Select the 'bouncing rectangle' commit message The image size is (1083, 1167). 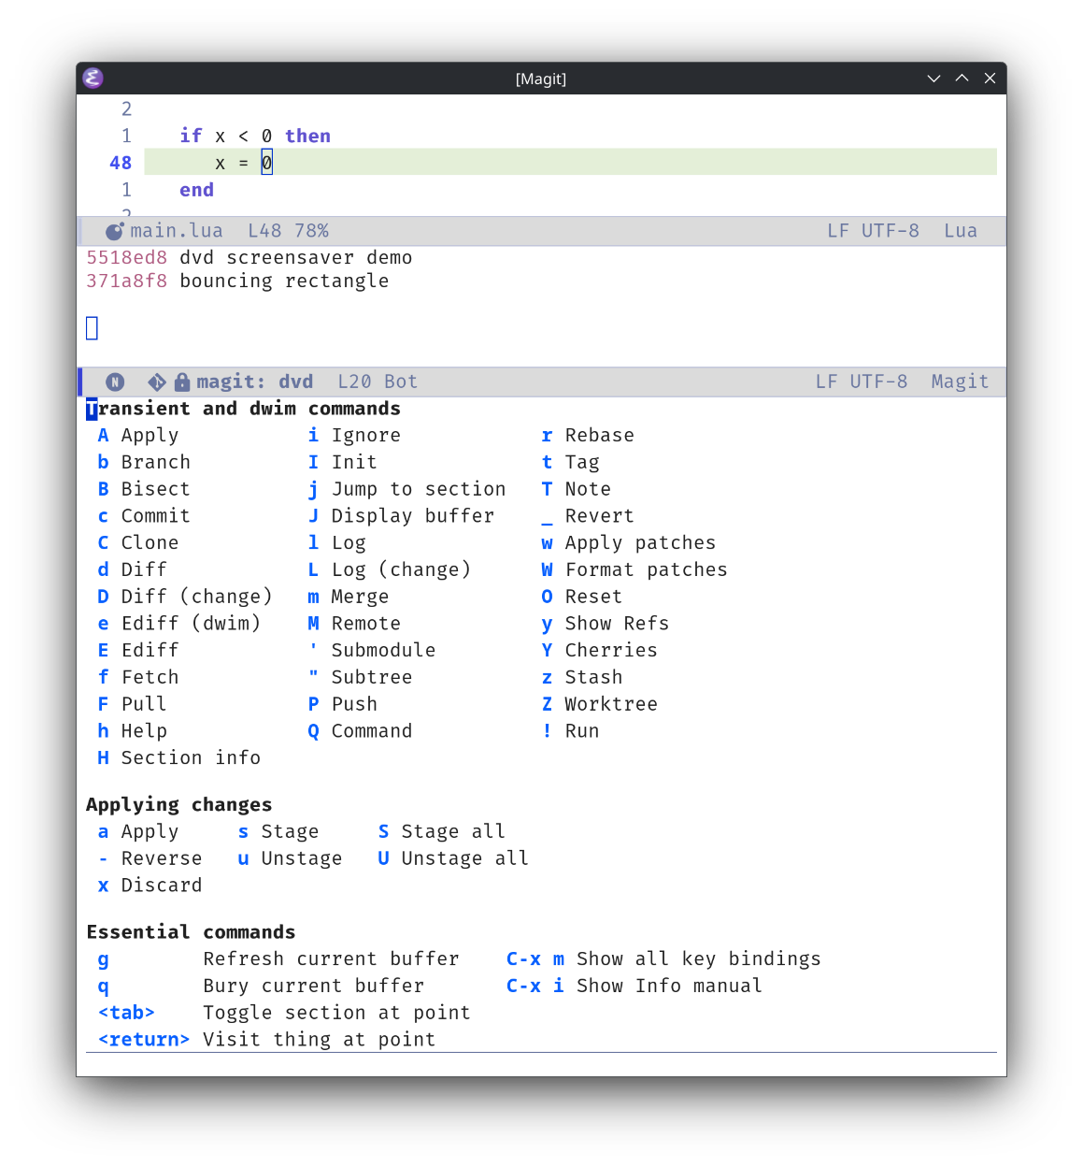click(284, 281)
